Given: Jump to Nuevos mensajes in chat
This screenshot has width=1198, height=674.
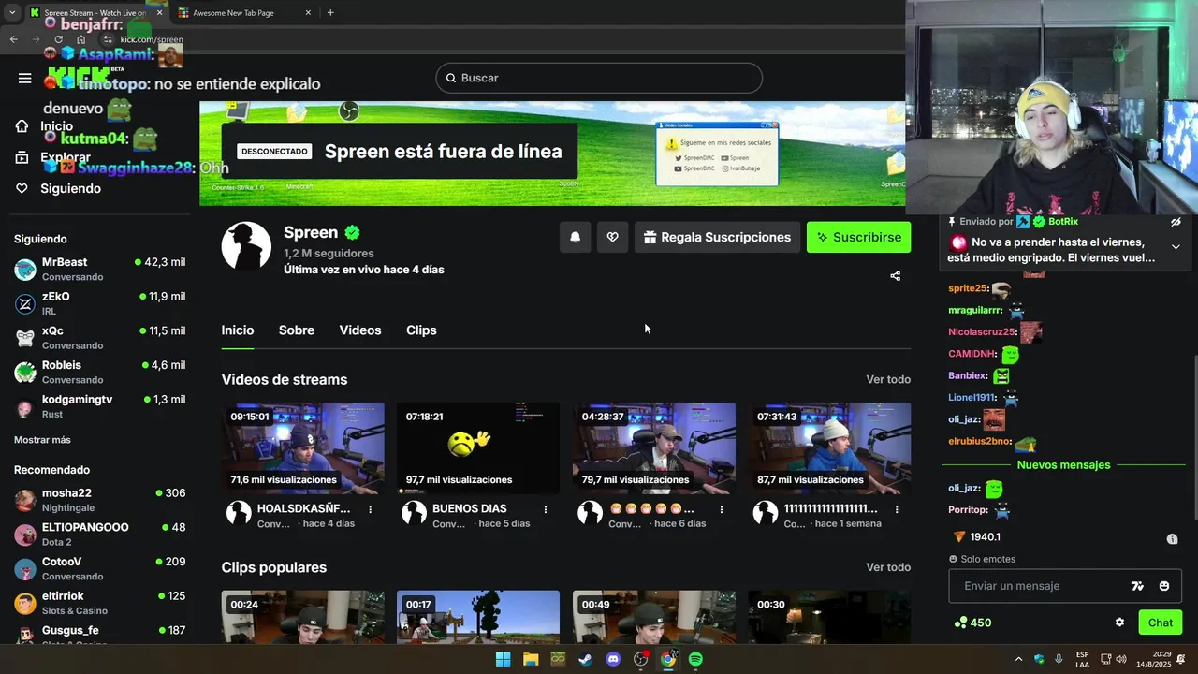Looking at the screenshot, I should tap(1063, 465).
